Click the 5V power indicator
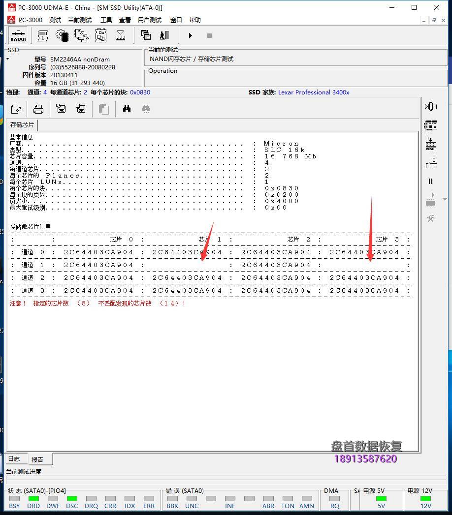The width and height of the screenshot is (452, 515). (381, 499)
